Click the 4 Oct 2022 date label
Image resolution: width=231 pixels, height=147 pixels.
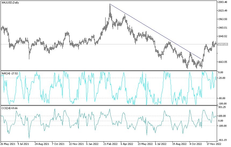(x=196, y=144)
